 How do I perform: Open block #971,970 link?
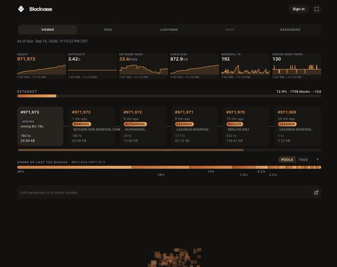tap(246, 126)
